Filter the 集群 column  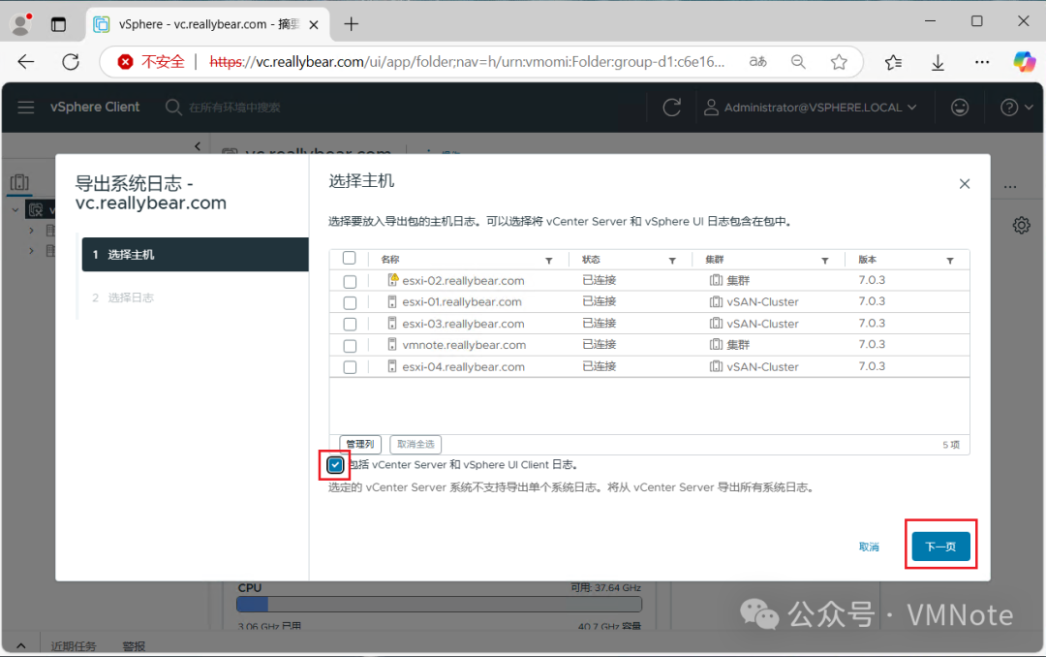[x=824, y=261]
